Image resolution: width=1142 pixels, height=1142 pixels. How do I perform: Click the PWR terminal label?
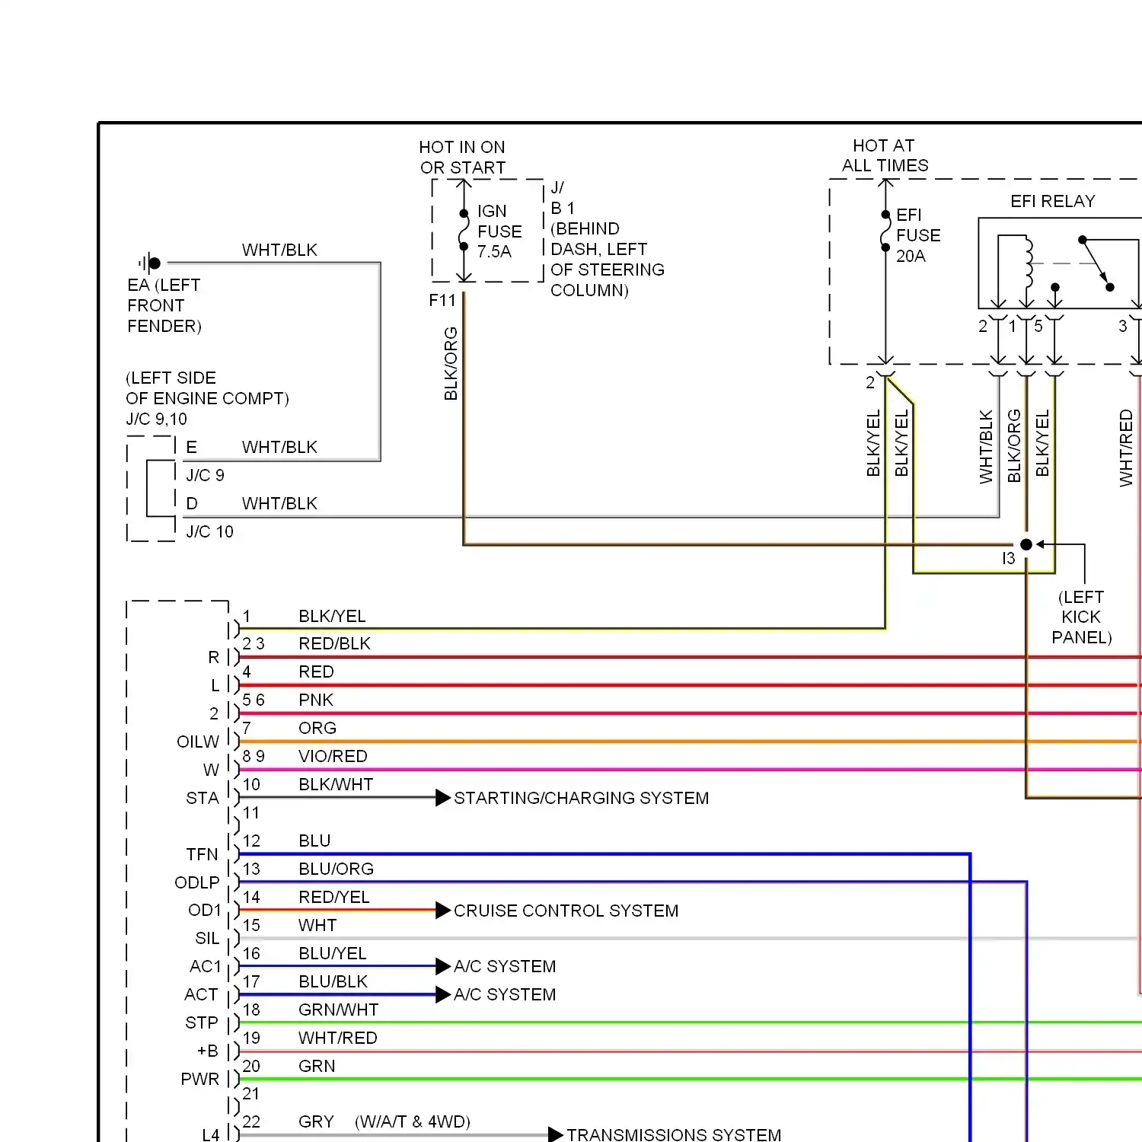[200, 1080]
